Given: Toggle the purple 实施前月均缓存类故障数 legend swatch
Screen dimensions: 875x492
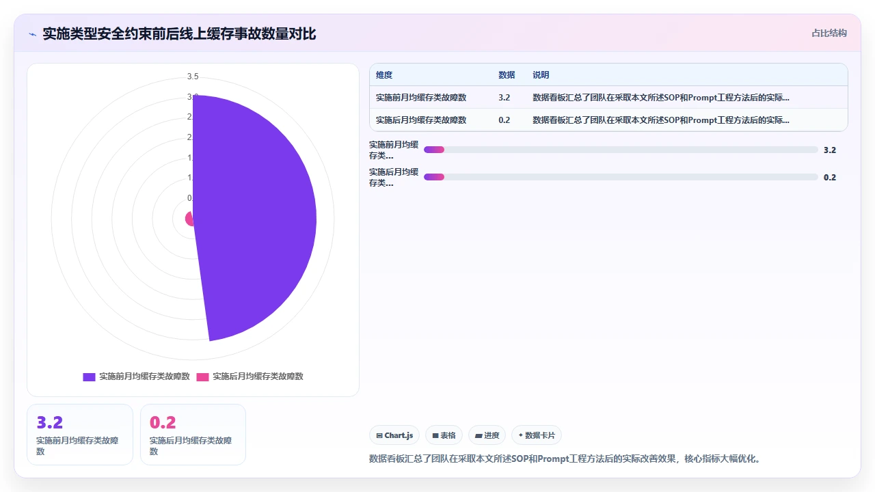Looking at the screenshot, I should click(89, 377).
